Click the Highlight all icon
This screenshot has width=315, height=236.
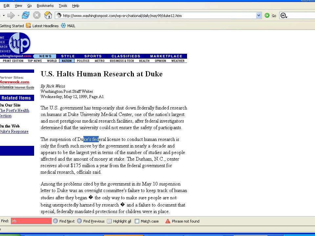(x=109, y=221)
